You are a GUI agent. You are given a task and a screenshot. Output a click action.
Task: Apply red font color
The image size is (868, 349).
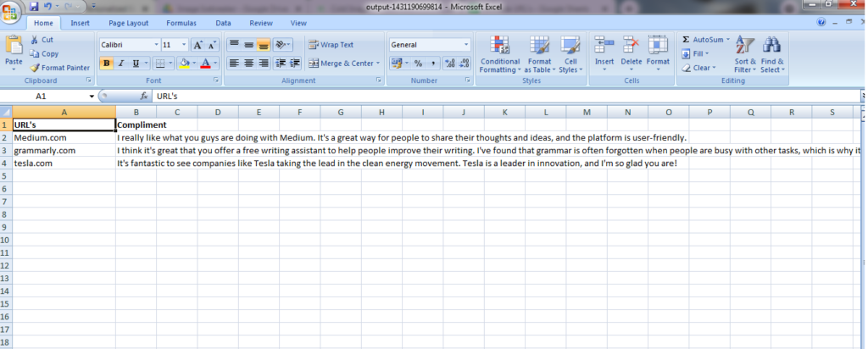pyautogui.click(x=205, y=63)
